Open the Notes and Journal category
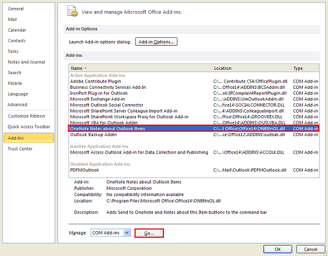Viewport: 328px width, 256px height. click(26, 62)
